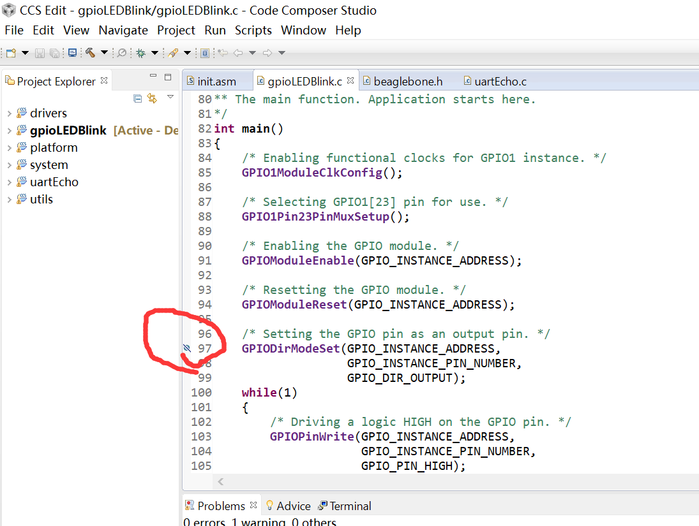Viewport: 699px width, 526px height.
Task: Click line number 91 in the gutter
Action: [x=205, y=261]
